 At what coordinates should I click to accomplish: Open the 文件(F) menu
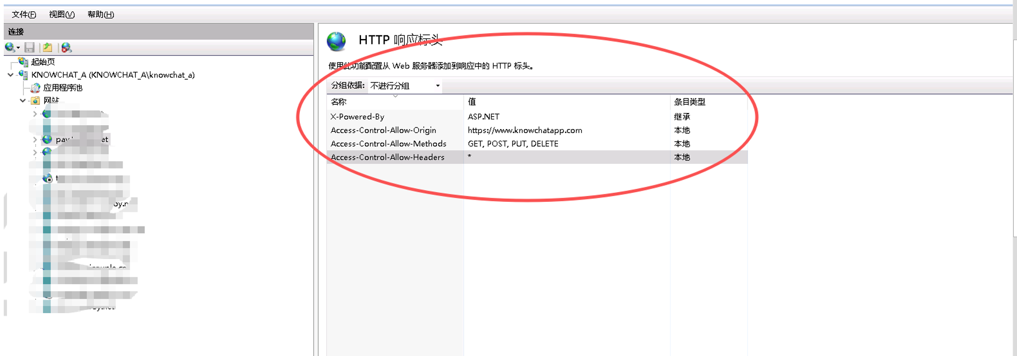tap(24, 14)
